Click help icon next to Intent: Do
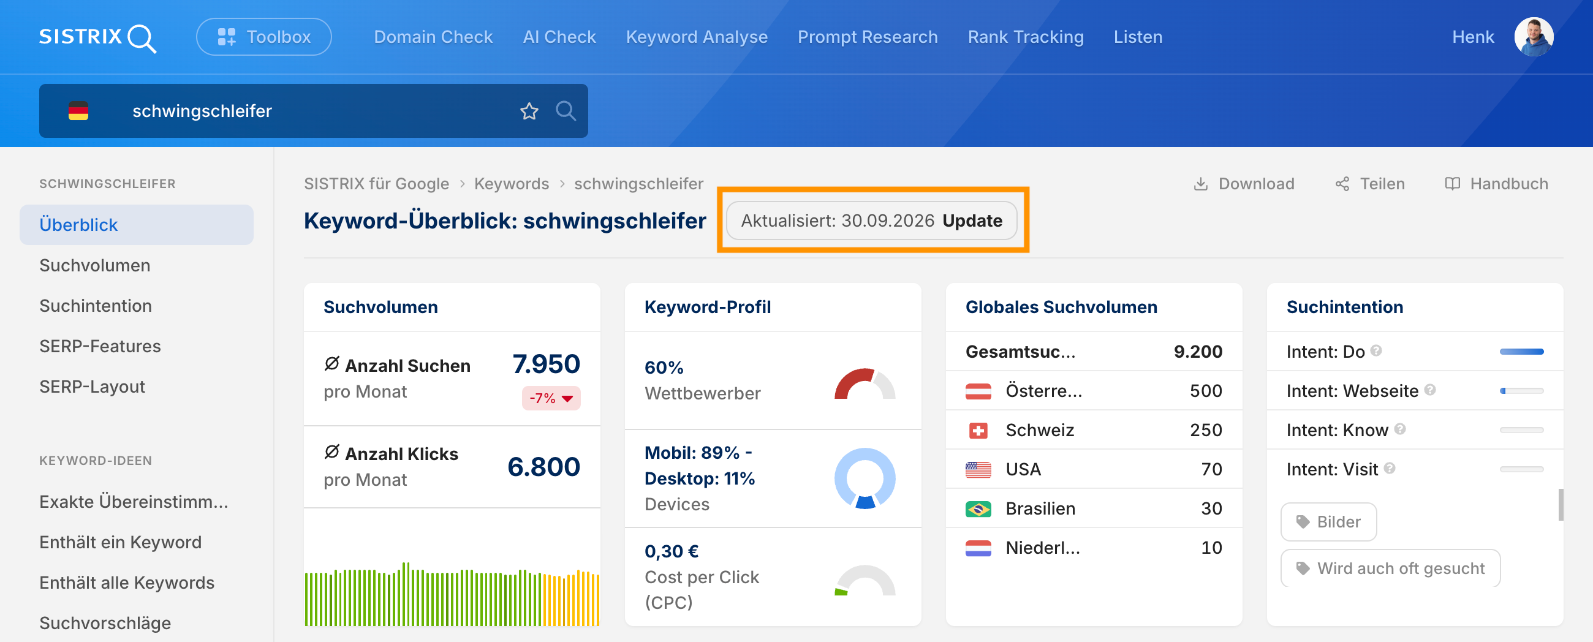The height and width of the screenshot is (642, 1593). (x=1375, y=350)
